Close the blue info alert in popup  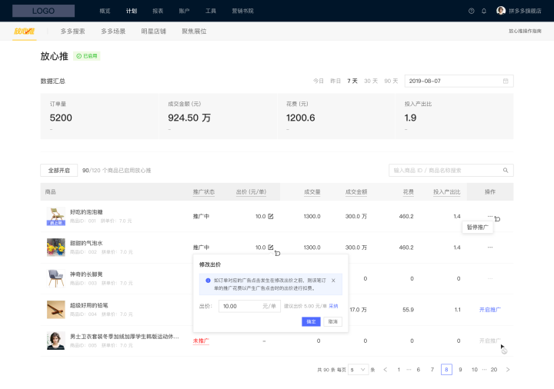pos(333,281)
